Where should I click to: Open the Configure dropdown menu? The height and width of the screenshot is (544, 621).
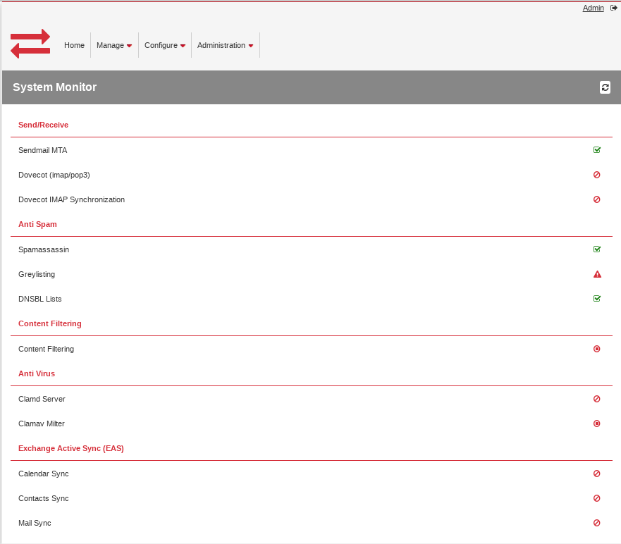(x=165, y=45)
